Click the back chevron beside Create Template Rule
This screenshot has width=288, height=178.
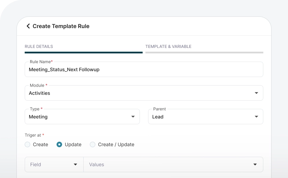click(x=28, y=26)
